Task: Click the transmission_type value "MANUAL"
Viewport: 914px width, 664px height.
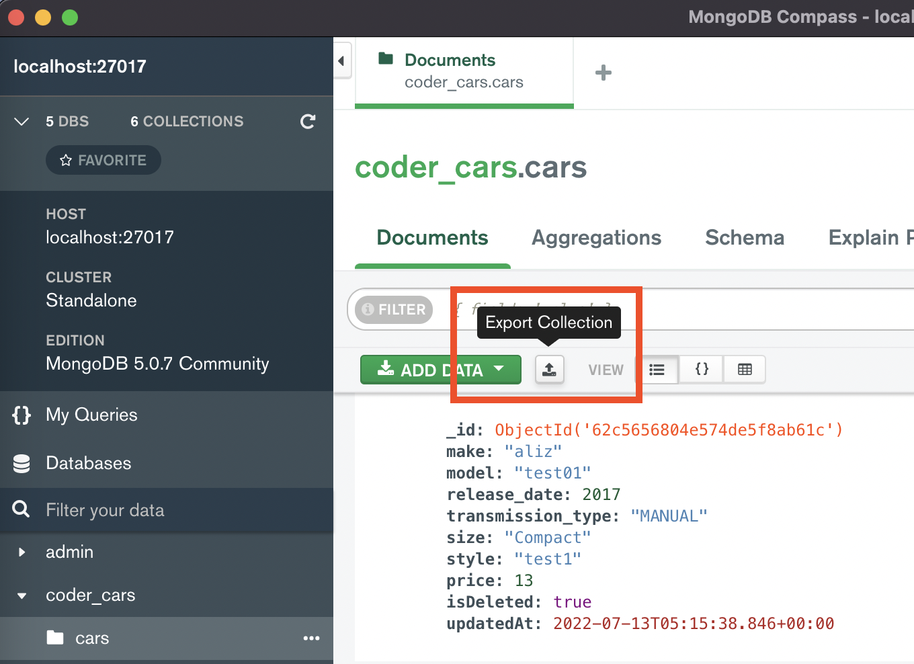Action: coord(669,516)
